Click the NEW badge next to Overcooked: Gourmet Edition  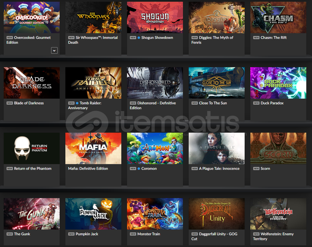coord(9,38)
